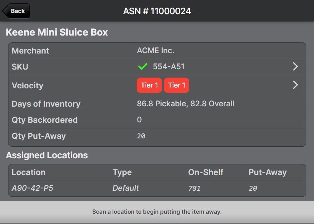Click the first Tier 1 badge

[x=149, y=85]
